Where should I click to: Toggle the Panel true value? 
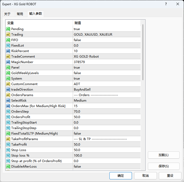(107, 68)
